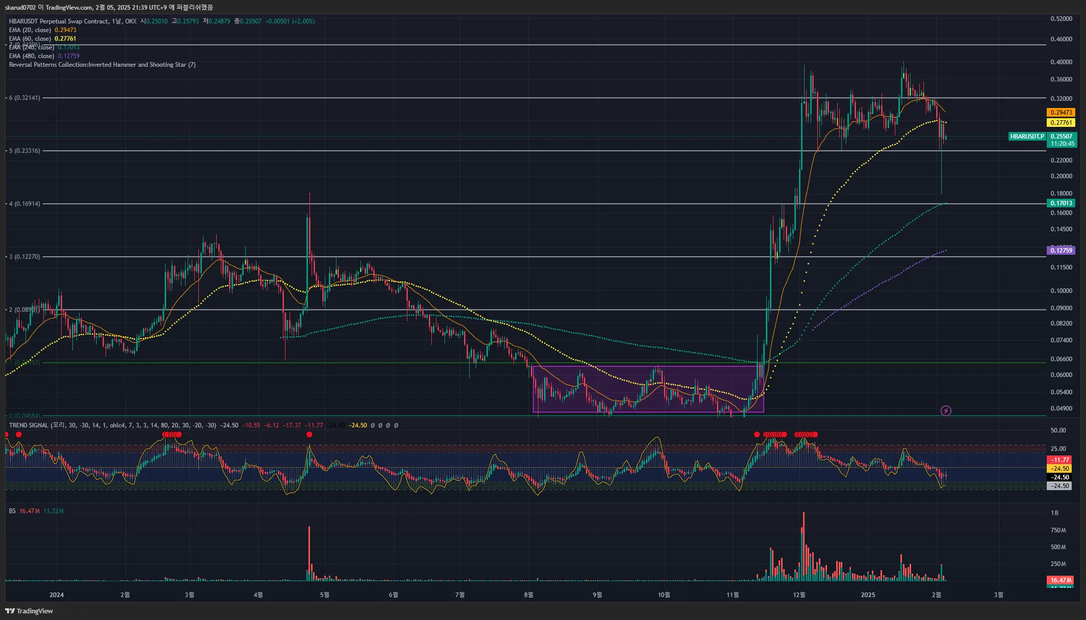Click the 9월 label on the time axis
Viewport: 1086px width, 620px height.
(x=597, y=595)
